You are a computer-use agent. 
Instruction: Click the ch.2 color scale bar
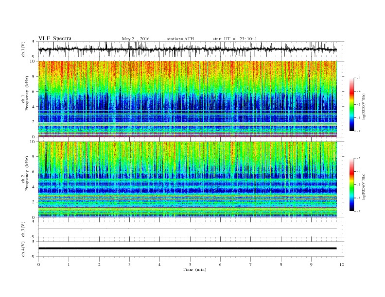(x=352, y=184)
